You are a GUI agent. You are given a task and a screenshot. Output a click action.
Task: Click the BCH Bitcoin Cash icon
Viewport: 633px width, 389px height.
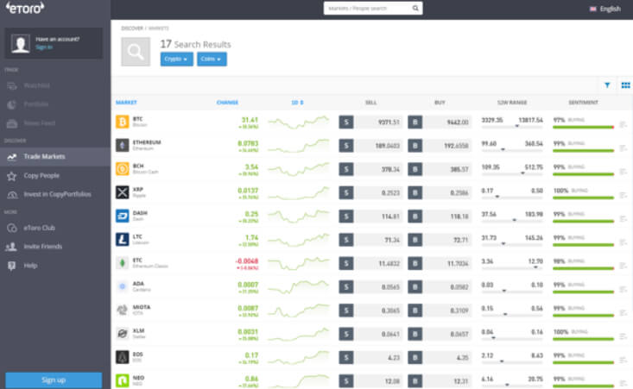tap(123, 168)
